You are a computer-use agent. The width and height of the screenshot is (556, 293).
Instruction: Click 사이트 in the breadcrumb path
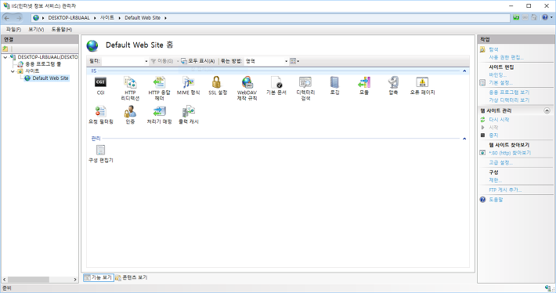107,18
